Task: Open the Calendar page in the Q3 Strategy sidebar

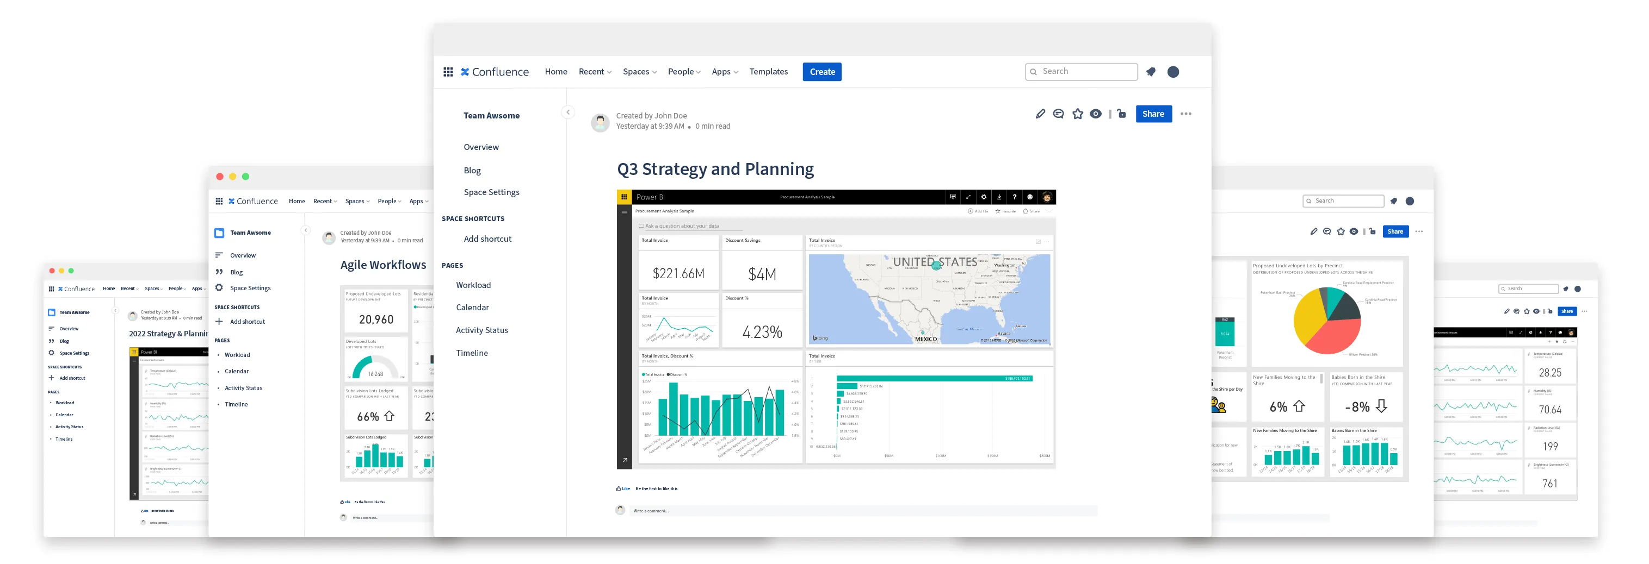Action: click(x=472, y=308)
